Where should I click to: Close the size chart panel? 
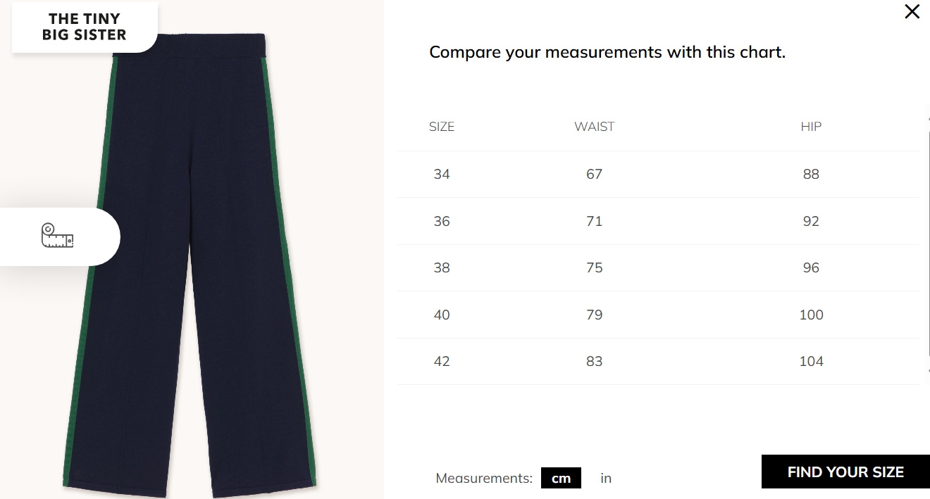(x=912, y=12)
